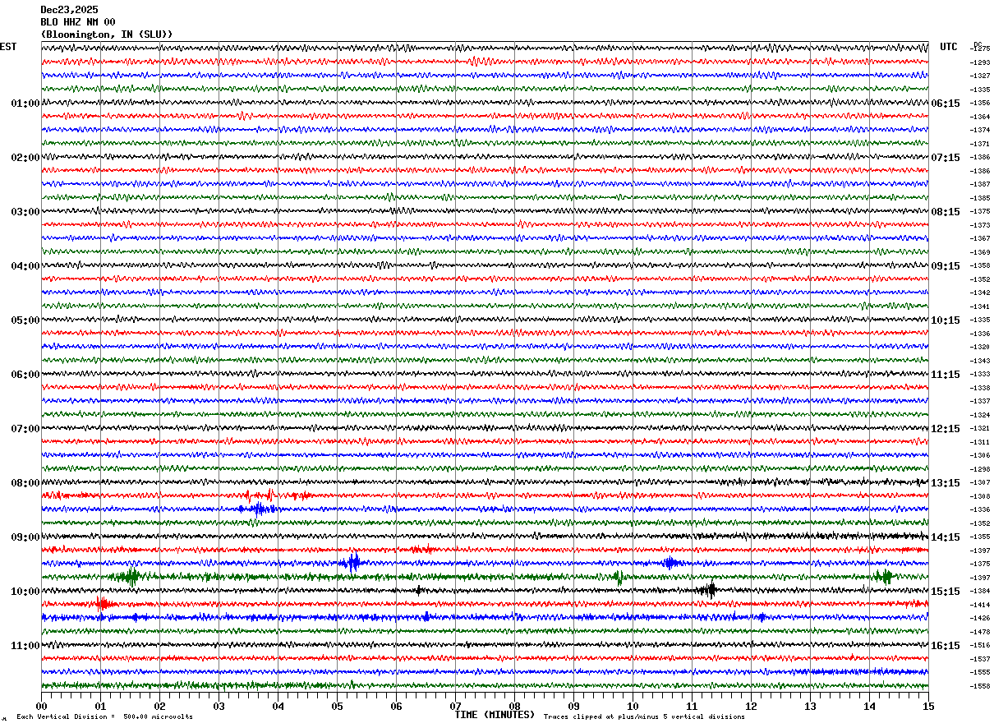This screenshot has height=728, width=994.
Task: Select the 08:00 EST row label
Action: point(25,483)
